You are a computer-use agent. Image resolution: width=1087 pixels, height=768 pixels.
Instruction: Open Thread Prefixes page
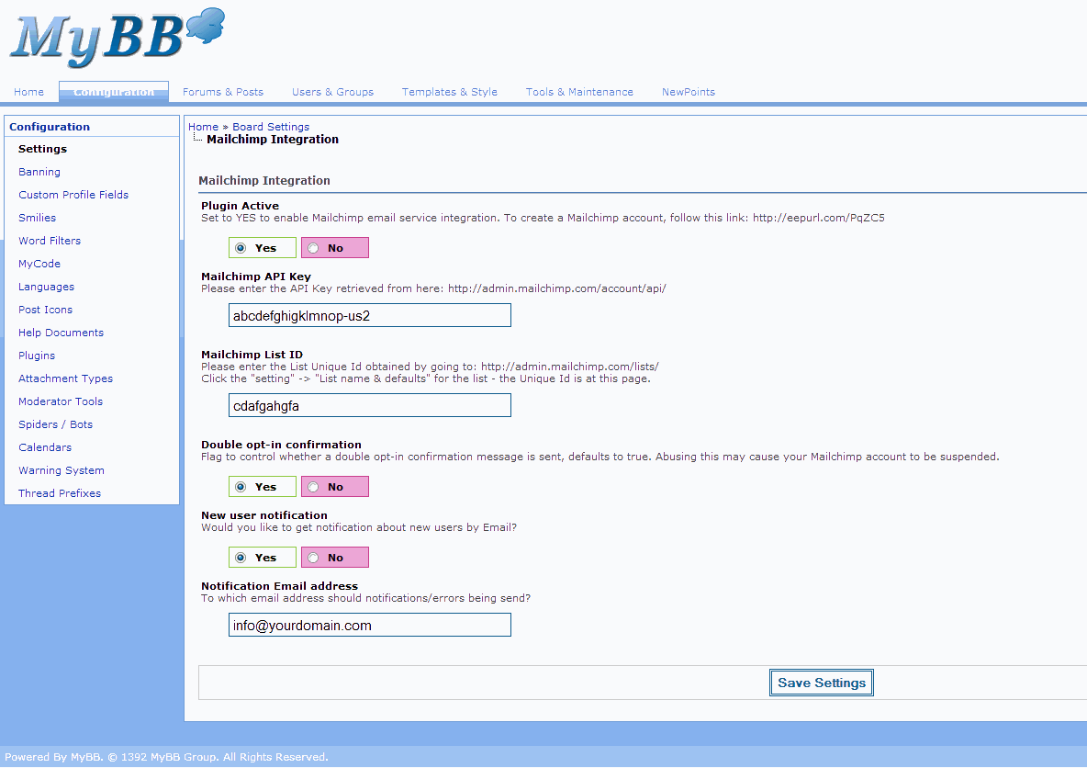tap(60, 493)
